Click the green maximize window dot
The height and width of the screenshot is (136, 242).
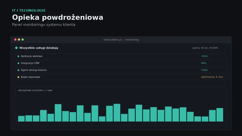[22, 40]
